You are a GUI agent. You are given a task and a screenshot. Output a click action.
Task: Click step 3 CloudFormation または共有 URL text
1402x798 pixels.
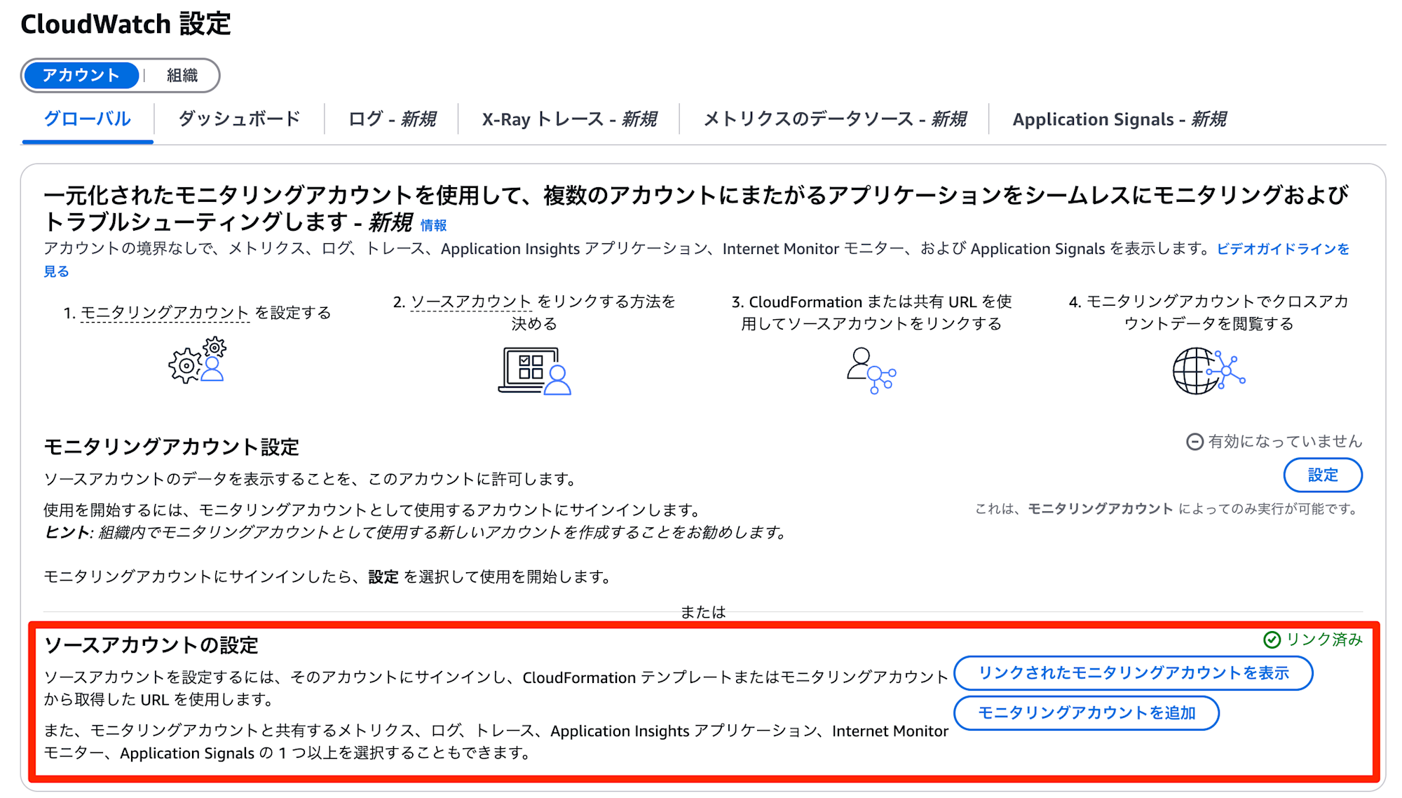[x=871, y=313]
